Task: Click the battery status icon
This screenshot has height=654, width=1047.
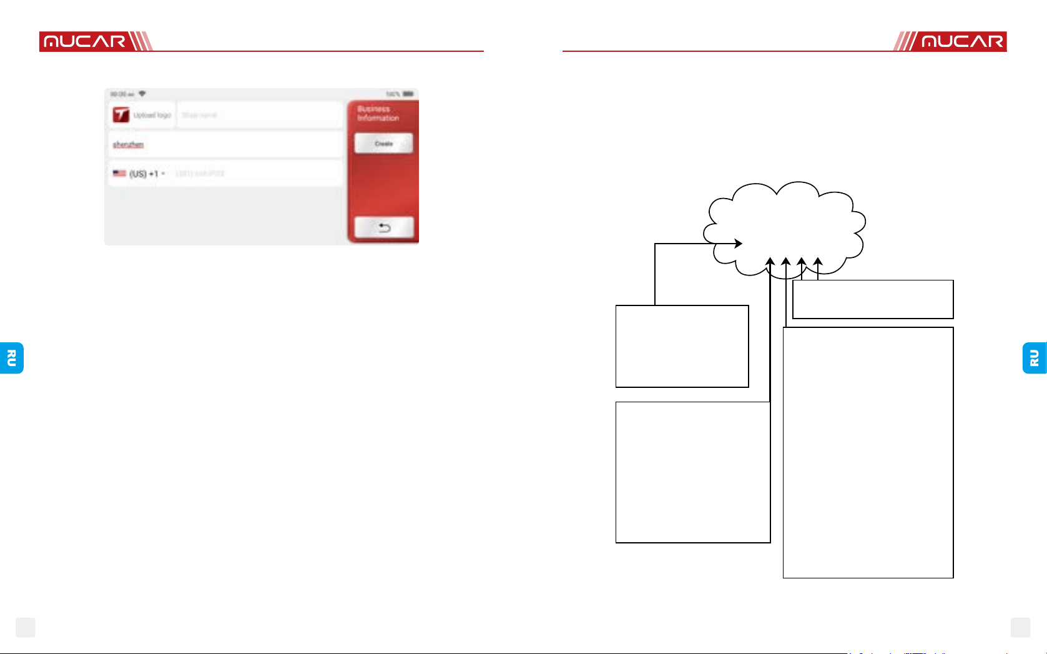Action: coord(408,94)
